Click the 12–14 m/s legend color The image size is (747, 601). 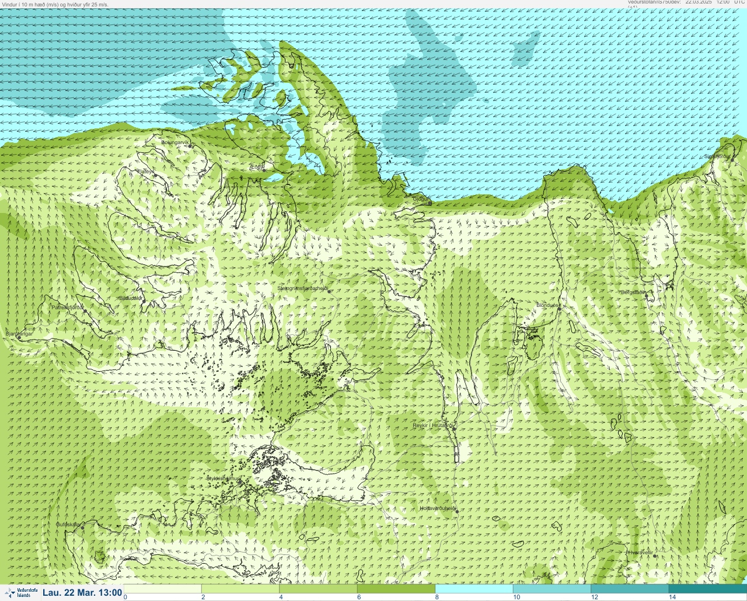point(630,589)
